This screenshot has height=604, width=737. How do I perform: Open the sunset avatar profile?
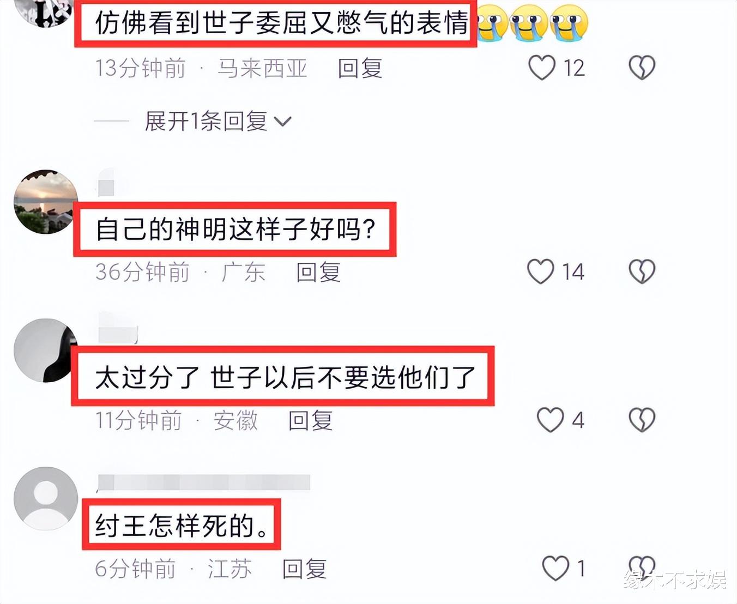(x=46, y=202)
